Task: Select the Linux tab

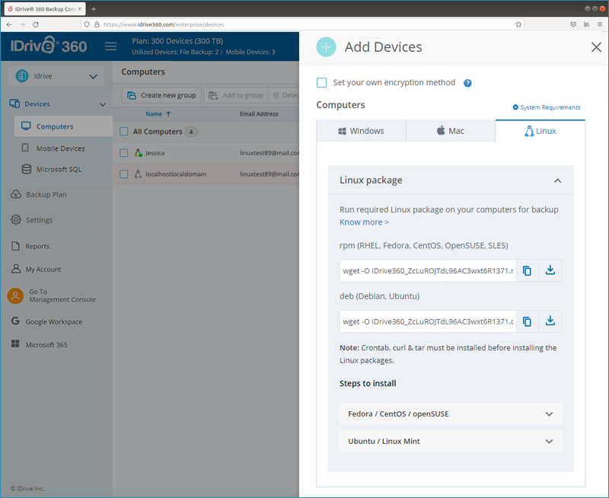Action: [540, 131]
